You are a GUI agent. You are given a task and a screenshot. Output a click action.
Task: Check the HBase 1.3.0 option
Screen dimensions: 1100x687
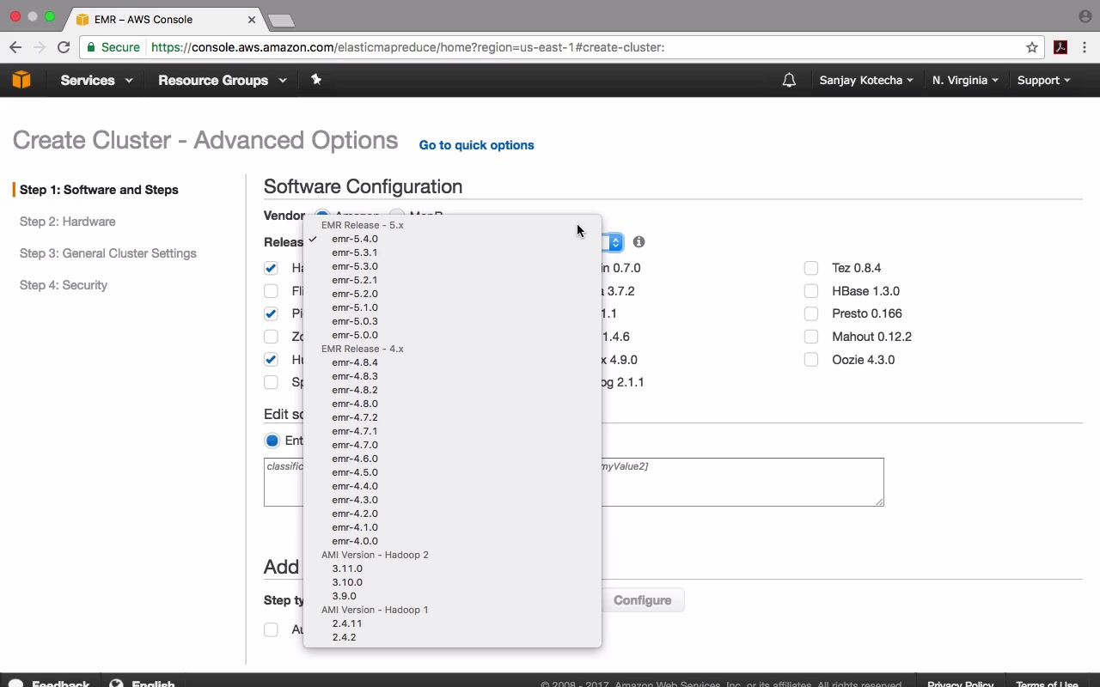pos(811,291)
